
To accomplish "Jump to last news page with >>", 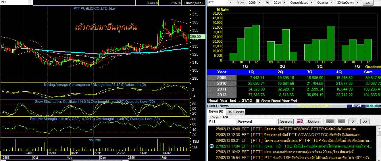I will [x=365, y=121].
